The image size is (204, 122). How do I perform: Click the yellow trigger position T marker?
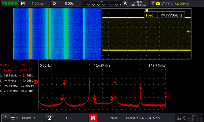147,10
